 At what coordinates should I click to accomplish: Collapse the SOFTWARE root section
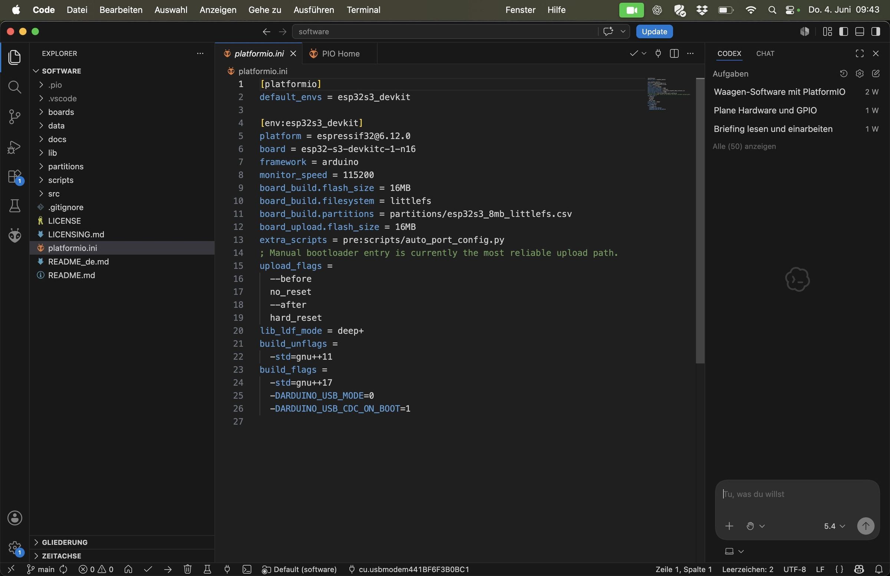pos(122,71)
